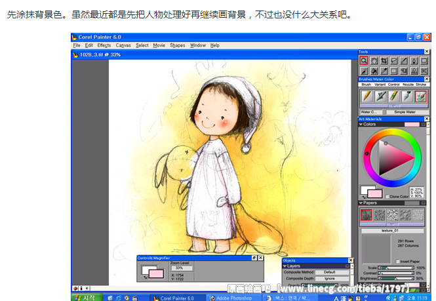Open the Variant menu in Brushes palette
This screenshot has height=301, width=436.
[x=380, y=85]
